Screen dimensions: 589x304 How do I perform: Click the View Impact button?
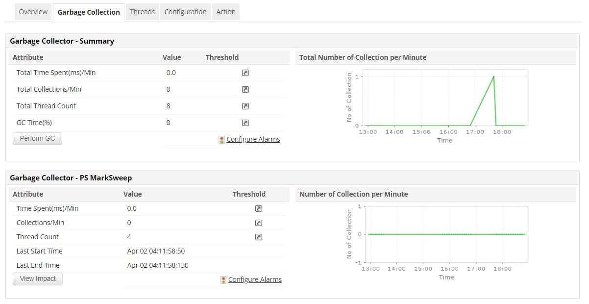pyautogui.click(x=37, y=279)
